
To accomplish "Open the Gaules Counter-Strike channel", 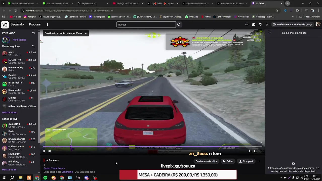I will [19, 76].
